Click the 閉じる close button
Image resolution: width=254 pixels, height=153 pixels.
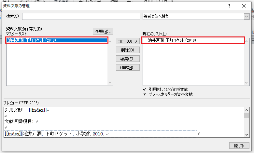click(x=239, y=146)
